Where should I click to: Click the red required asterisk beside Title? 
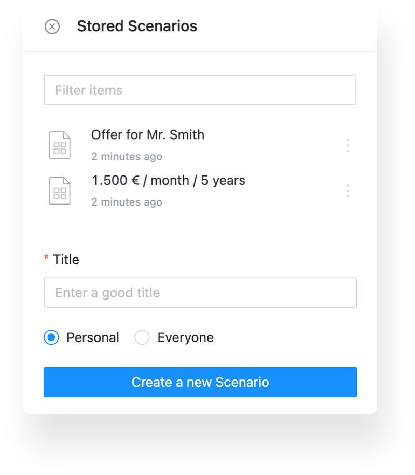[x=46, y=258]
